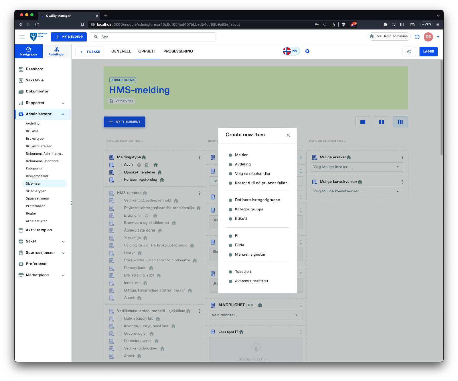The width and height of the screenshot is (458, 381).
Task: Select the Avvik radio option
Action: coord(120,165)
